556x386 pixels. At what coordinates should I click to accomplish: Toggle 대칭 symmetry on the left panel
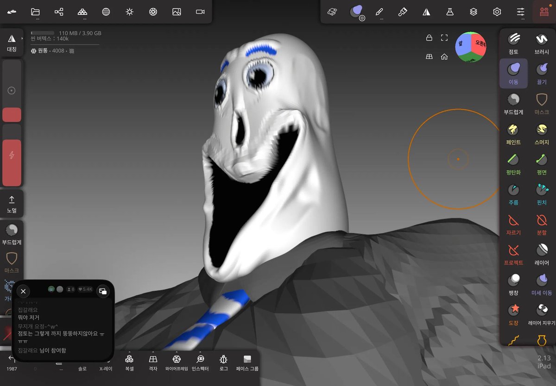click(x=12, y=43)
